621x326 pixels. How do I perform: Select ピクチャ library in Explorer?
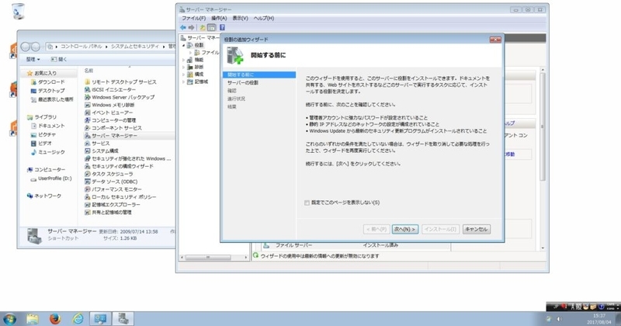tap(47, 135)
